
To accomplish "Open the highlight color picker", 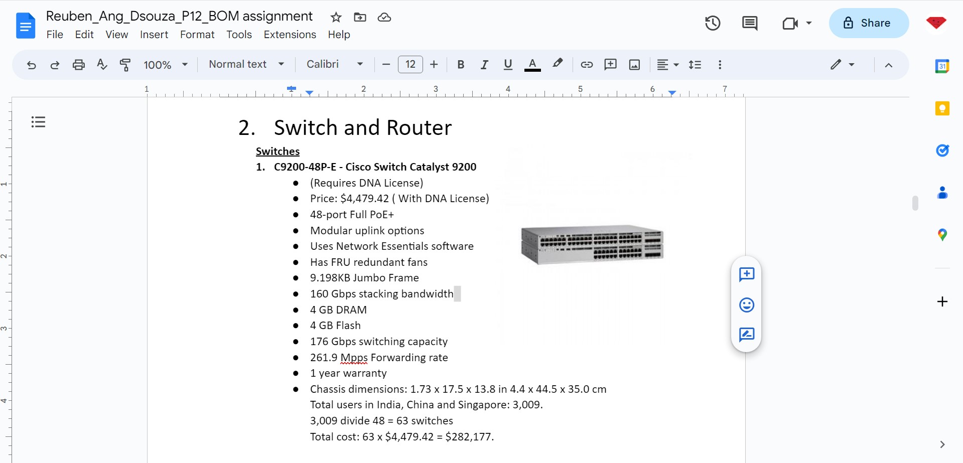I will tap(558, 64).
